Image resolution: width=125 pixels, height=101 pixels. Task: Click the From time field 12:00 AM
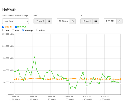(63, 21)
